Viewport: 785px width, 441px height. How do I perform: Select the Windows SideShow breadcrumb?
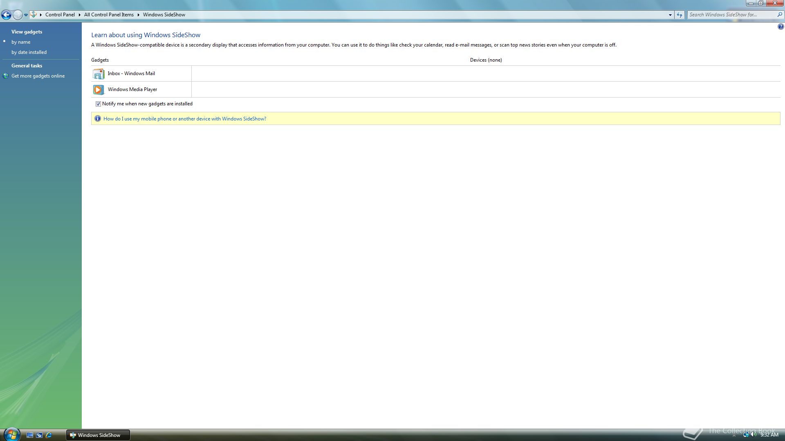click(x=164, y=15)
